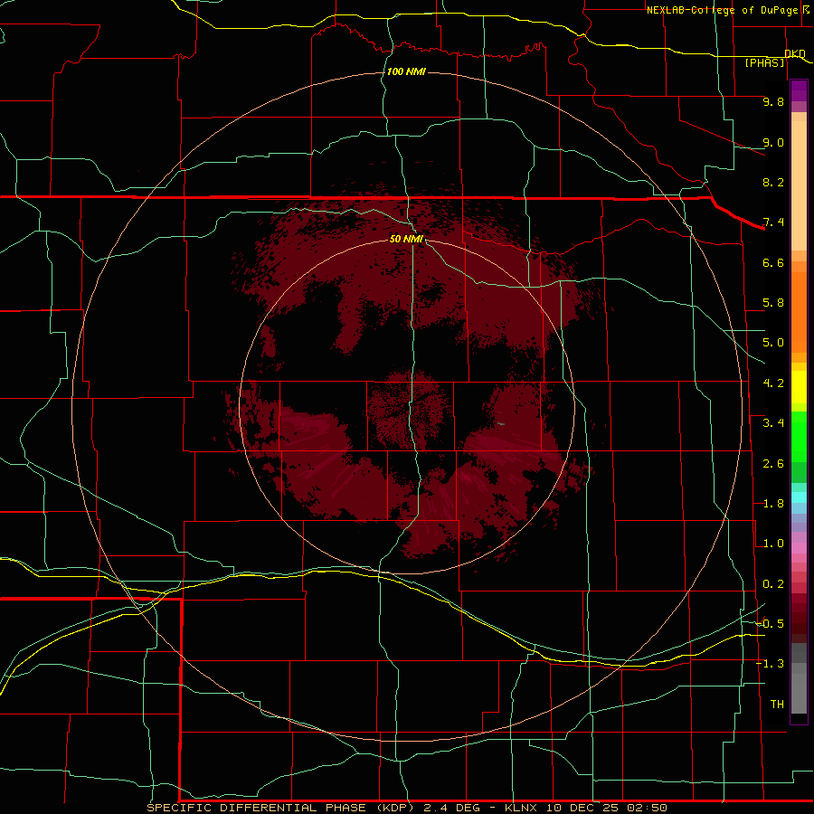814x814 pixels.
Task: Click the caption 'SPECIFIC DIFFERENTIAL PHASE (KDP)'
Action: [280, 808]
